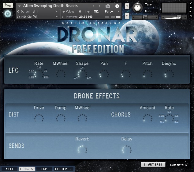Open the Purge dropdown menu

point(112,12)
